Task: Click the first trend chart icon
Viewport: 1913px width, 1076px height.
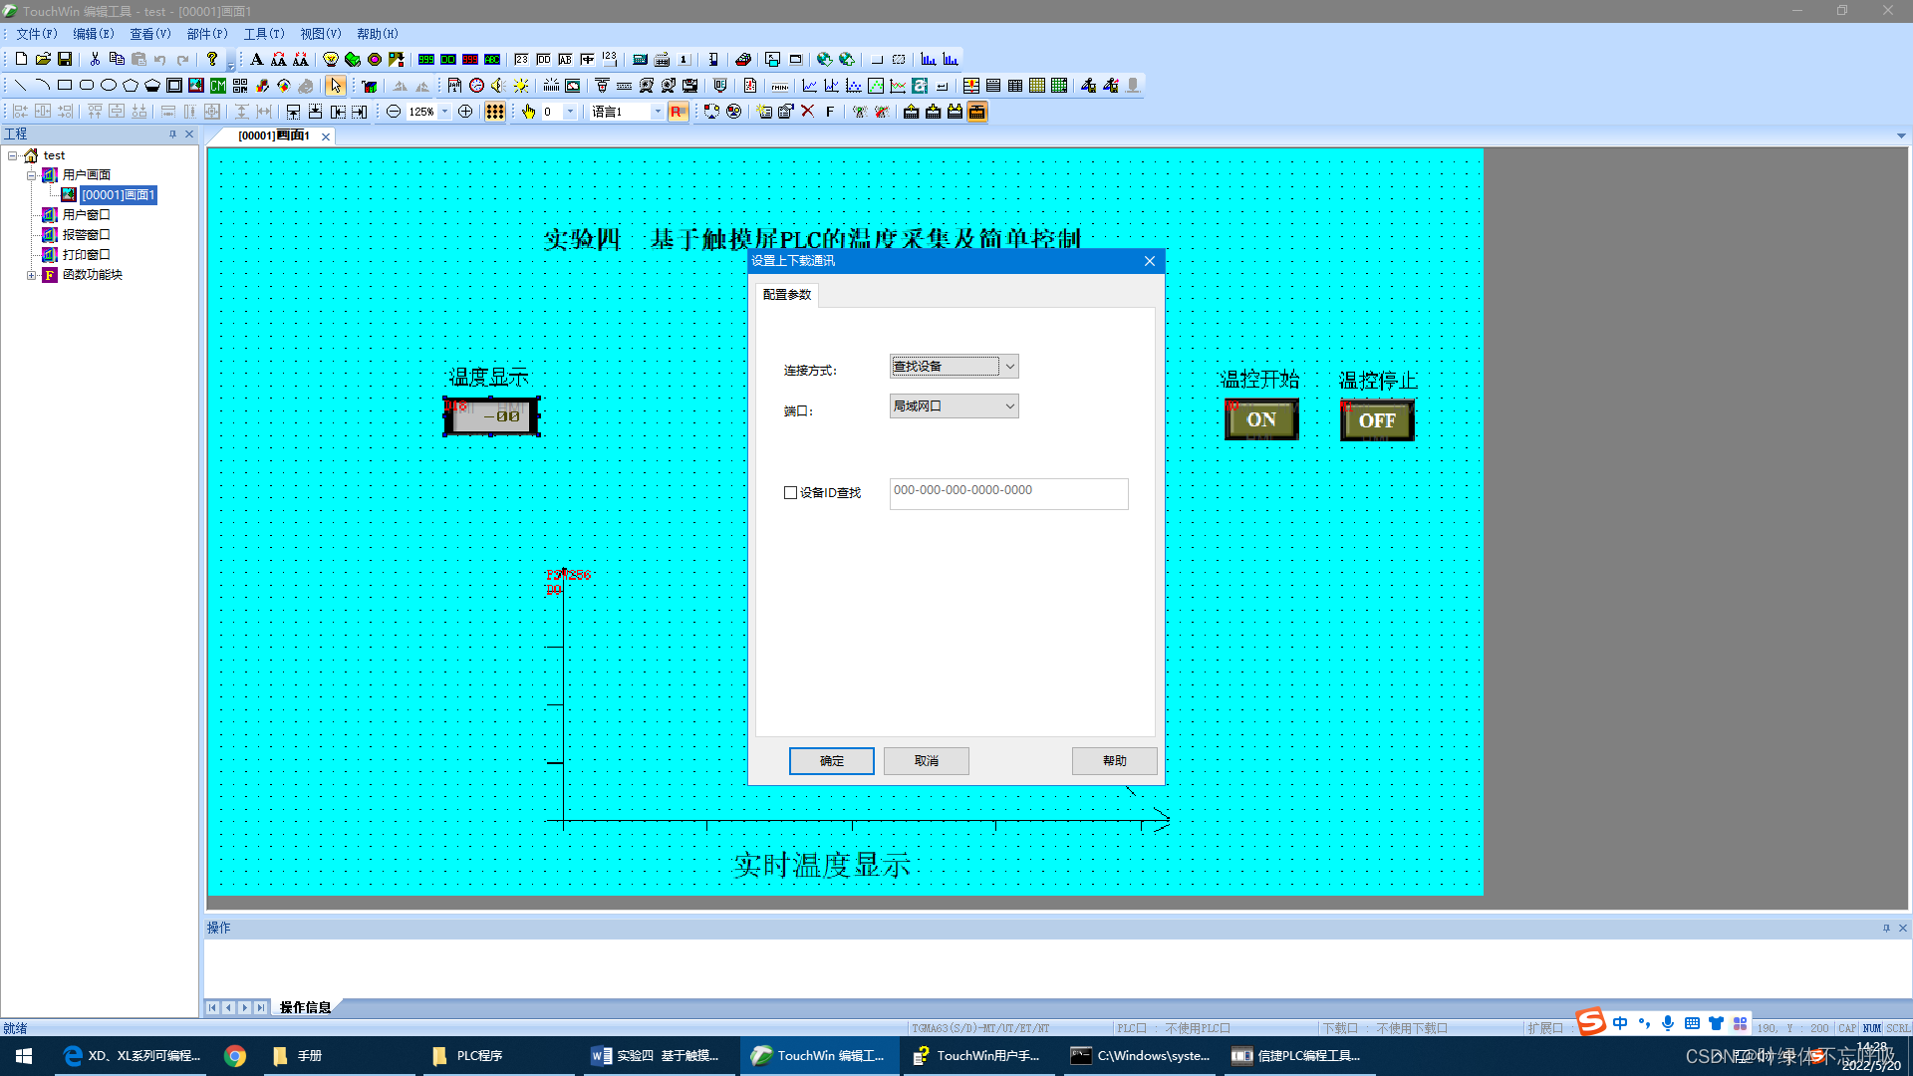Action: click(809, 85)
